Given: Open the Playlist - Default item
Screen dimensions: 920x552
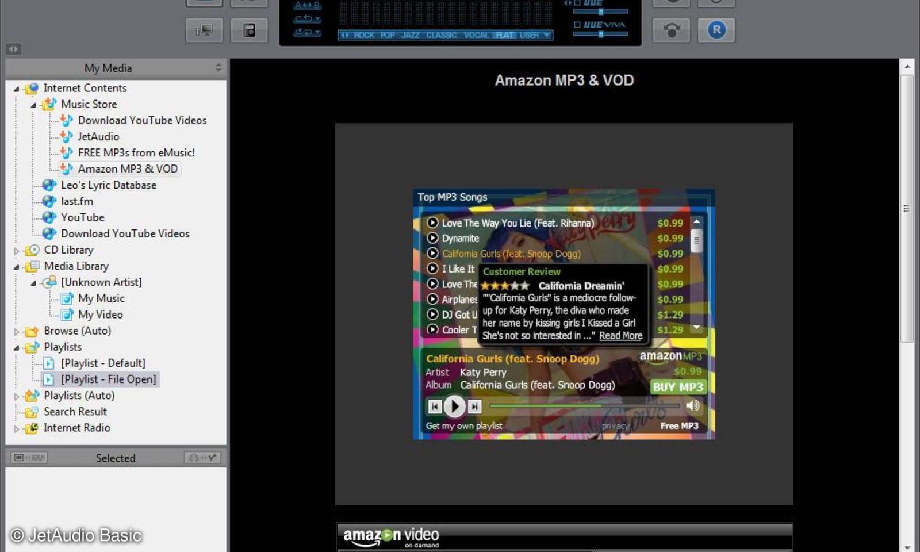Looking at the screenshot, I should click(103, 363).
